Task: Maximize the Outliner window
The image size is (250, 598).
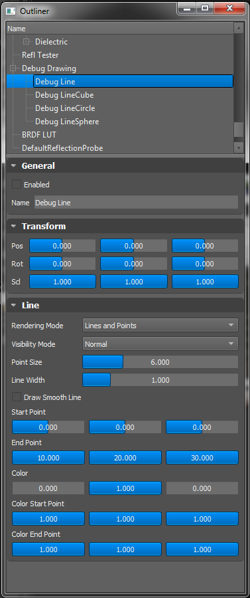Action: coord(205,8)
